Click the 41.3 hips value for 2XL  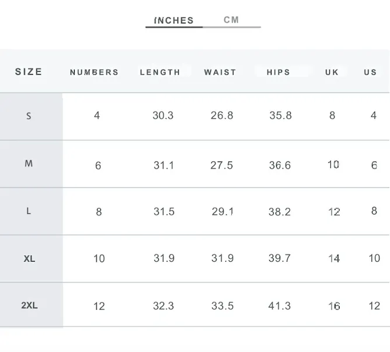click(x=280, y=306)
